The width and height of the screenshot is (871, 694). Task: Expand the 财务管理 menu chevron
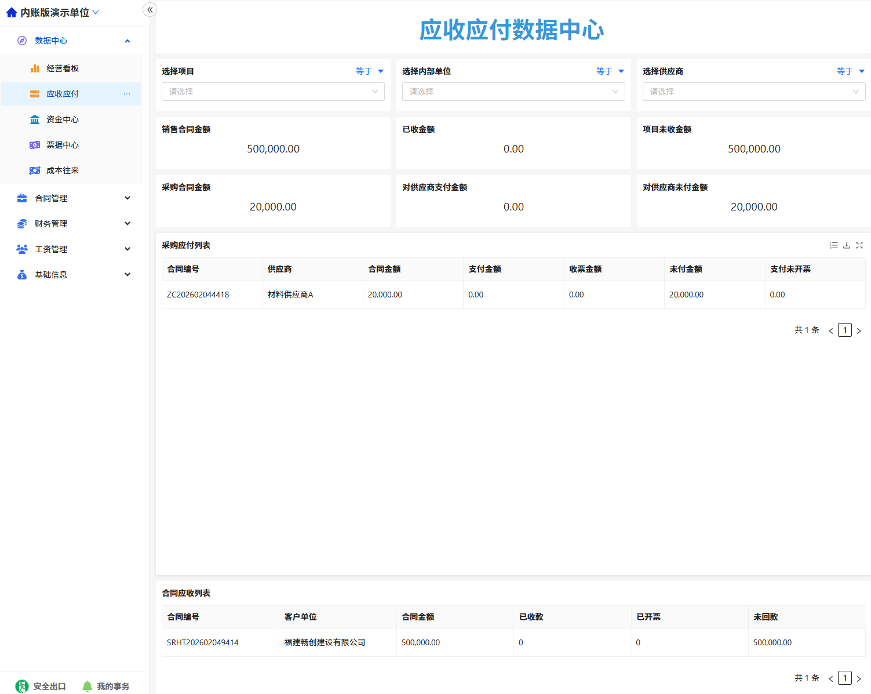(x=127, y=224)
